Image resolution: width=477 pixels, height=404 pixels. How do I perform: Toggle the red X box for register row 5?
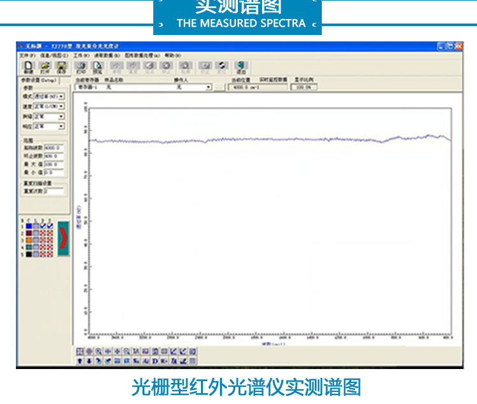(x=43, y=254)
